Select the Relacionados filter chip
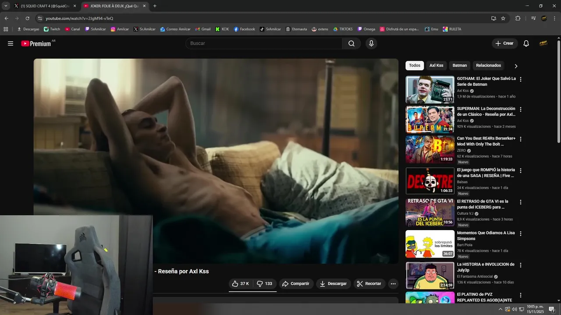This screenshot has height=315, width=561. [488, 66]
